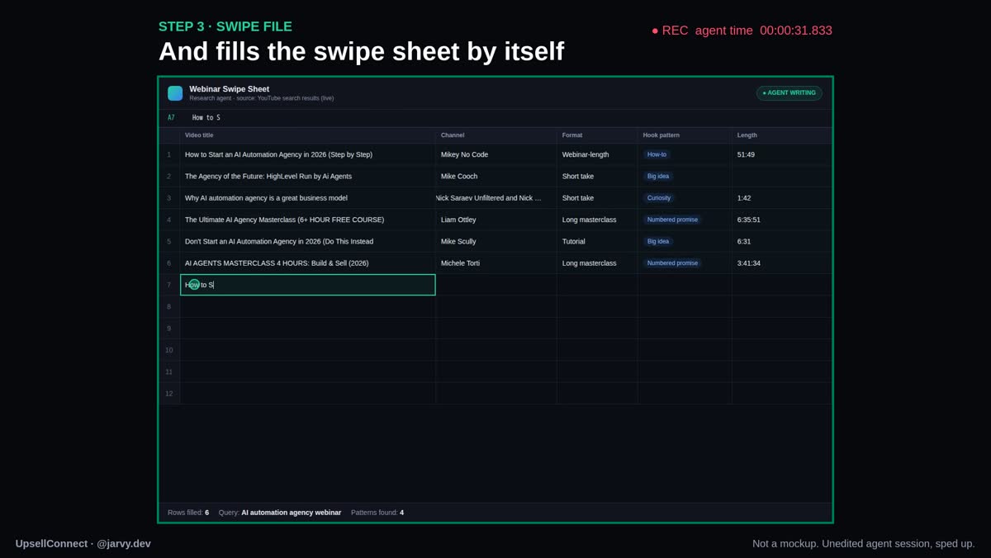
Task: Select the Video title column header
Action: click(307, 135)
